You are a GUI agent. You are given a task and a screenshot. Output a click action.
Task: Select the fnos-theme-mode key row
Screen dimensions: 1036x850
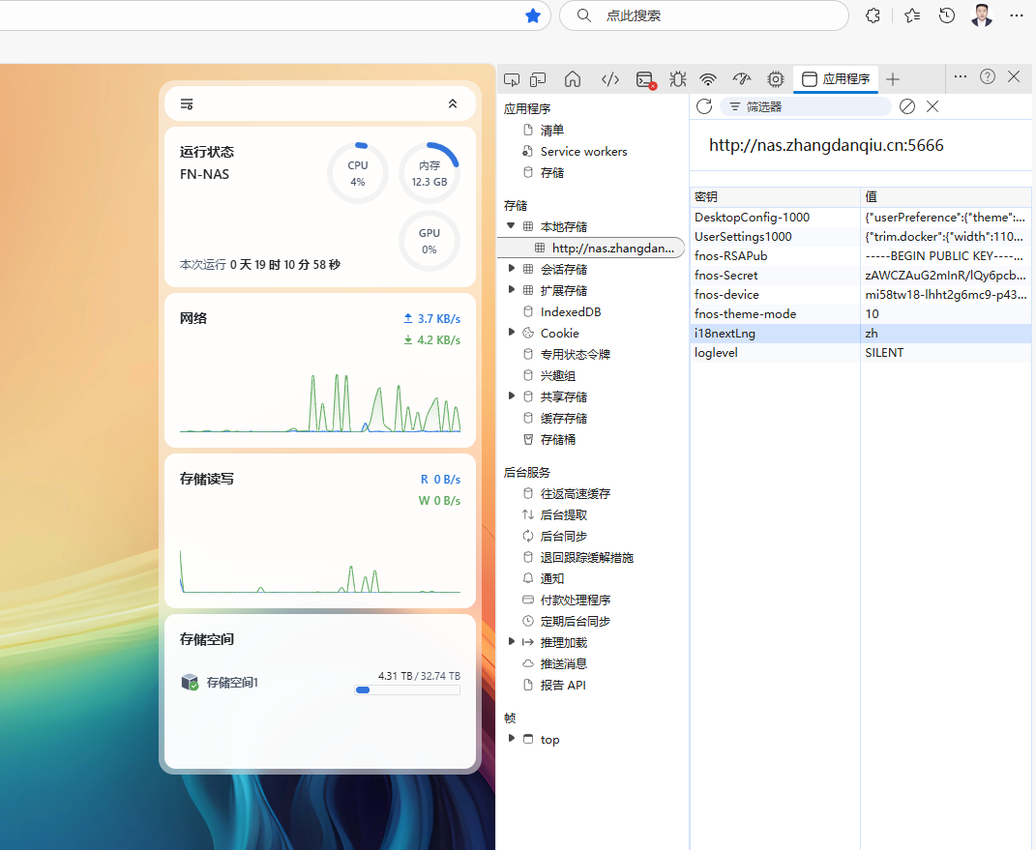pyautogui.click(x=745, y=314)
